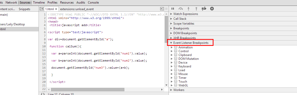Check the Device events checkbox
This screenshot has height=95, width=297.
(175, 62)
